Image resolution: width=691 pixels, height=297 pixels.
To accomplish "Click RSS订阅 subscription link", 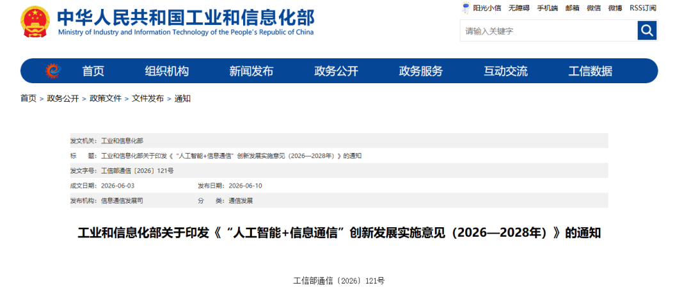I will point(643,8).
